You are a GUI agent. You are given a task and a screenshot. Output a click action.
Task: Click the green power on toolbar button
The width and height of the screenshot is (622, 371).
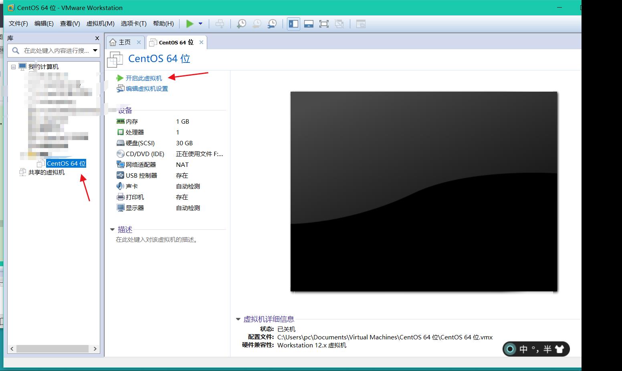pos(190,24)
